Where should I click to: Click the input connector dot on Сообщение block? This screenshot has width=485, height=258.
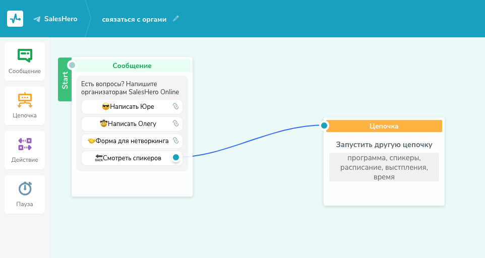[72, 65]
